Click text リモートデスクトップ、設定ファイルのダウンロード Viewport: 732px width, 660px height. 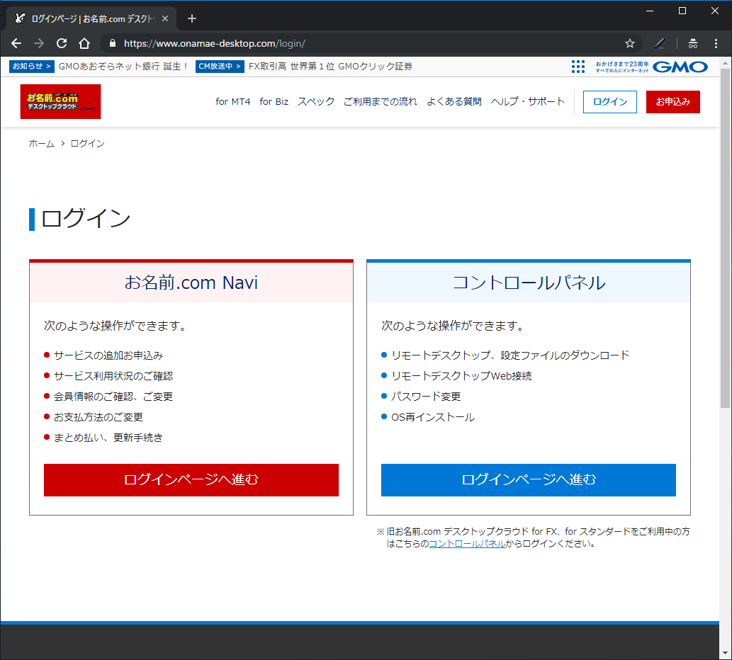pos(510,355)
